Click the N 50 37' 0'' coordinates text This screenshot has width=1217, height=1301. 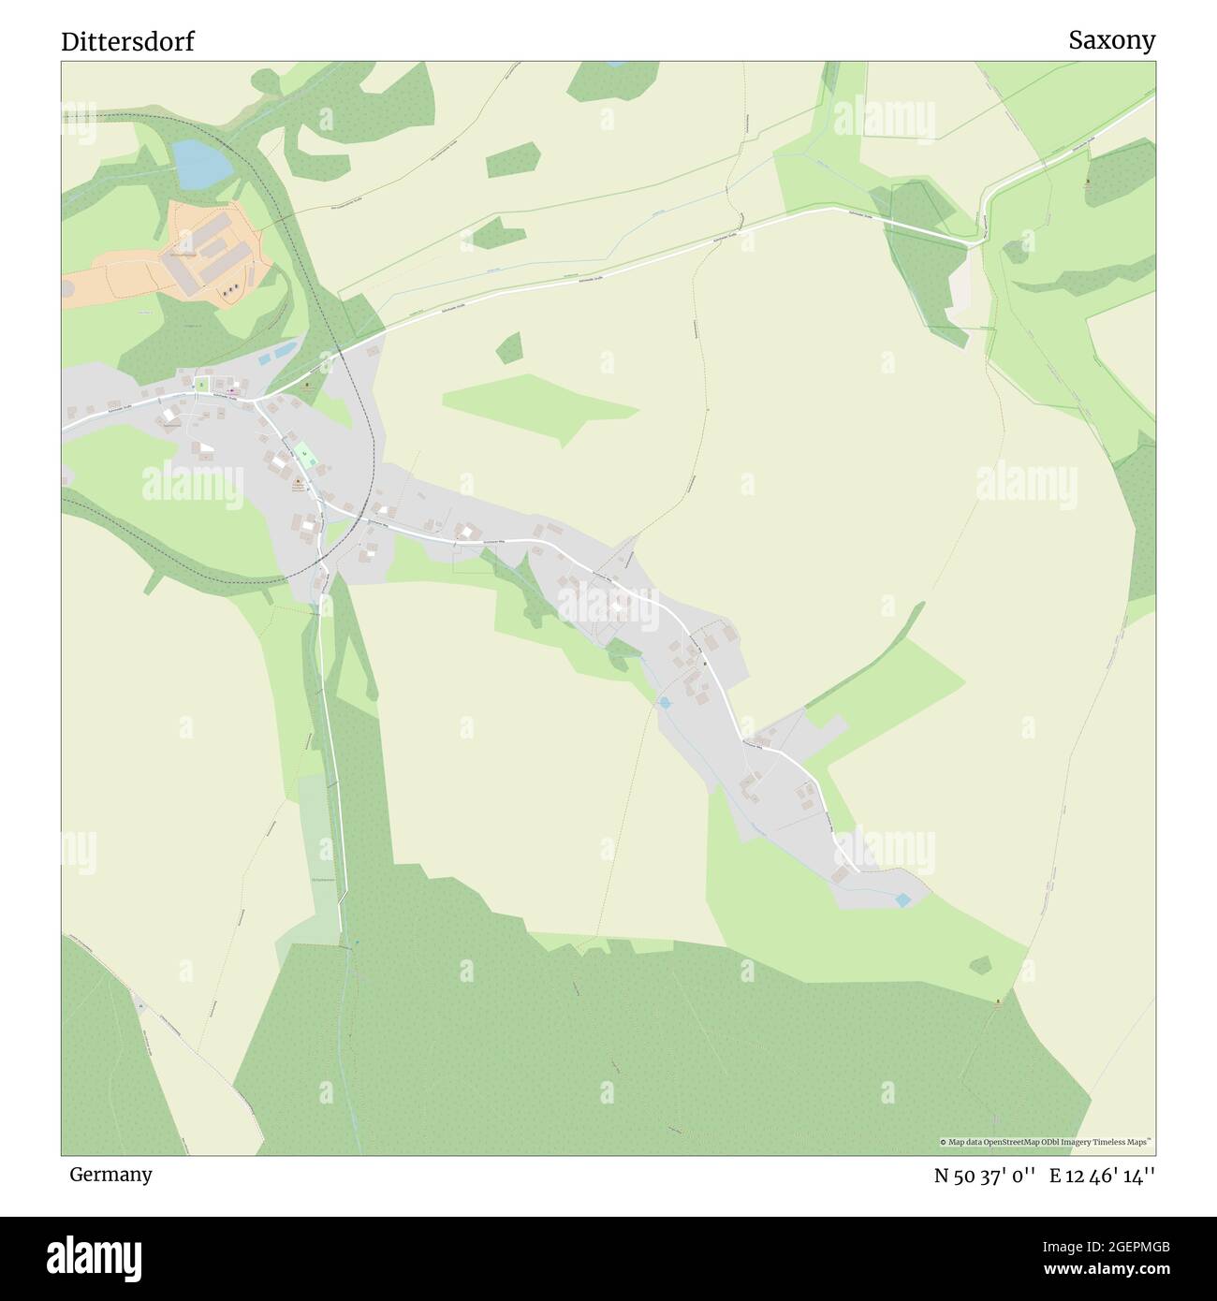click(x=984, y=1175)
